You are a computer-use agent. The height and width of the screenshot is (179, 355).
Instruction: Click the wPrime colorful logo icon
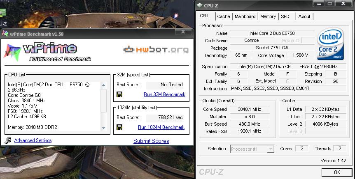point(12,53)
